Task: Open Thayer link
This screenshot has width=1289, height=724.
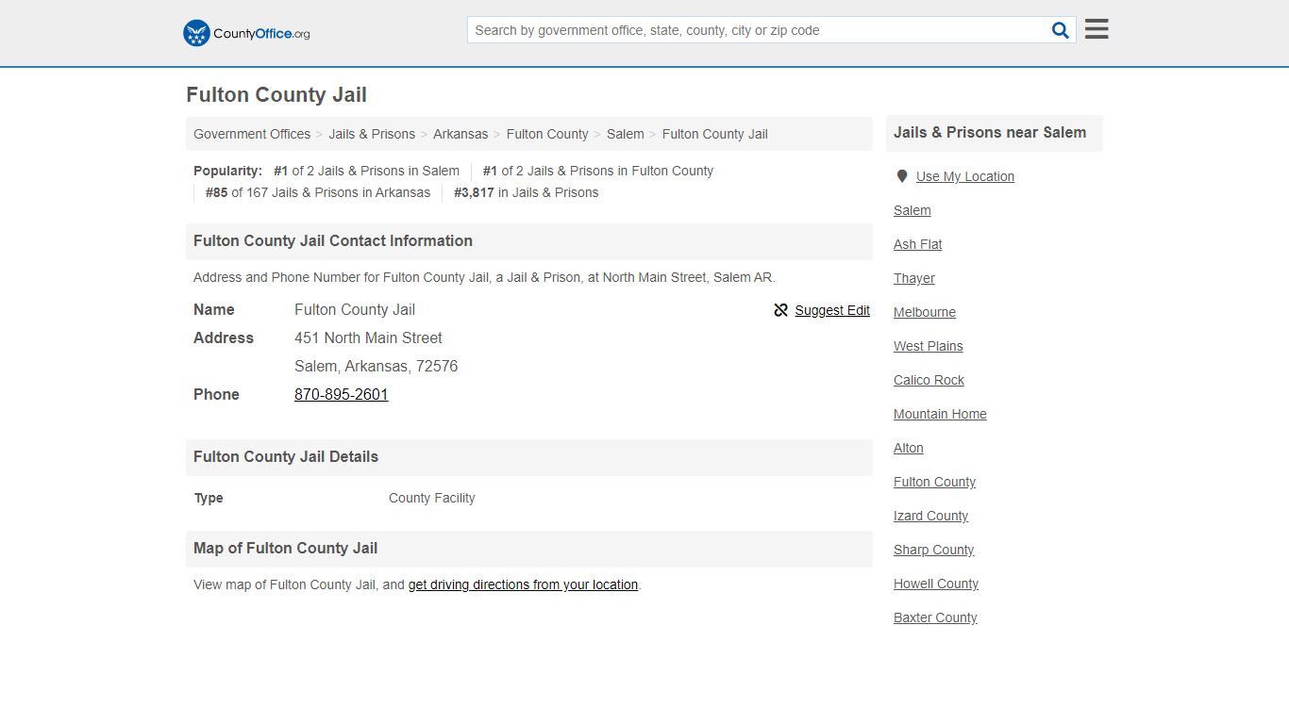Action: tap(914, 278)
